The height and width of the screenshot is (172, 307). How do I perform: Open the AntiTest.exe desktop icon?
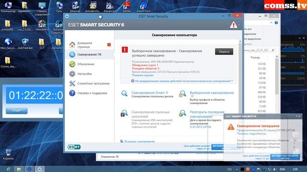(25, 43)
